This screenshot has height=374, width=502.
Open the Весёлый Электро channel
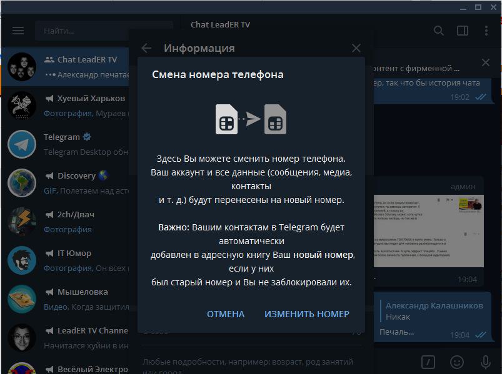coord(65,367)
